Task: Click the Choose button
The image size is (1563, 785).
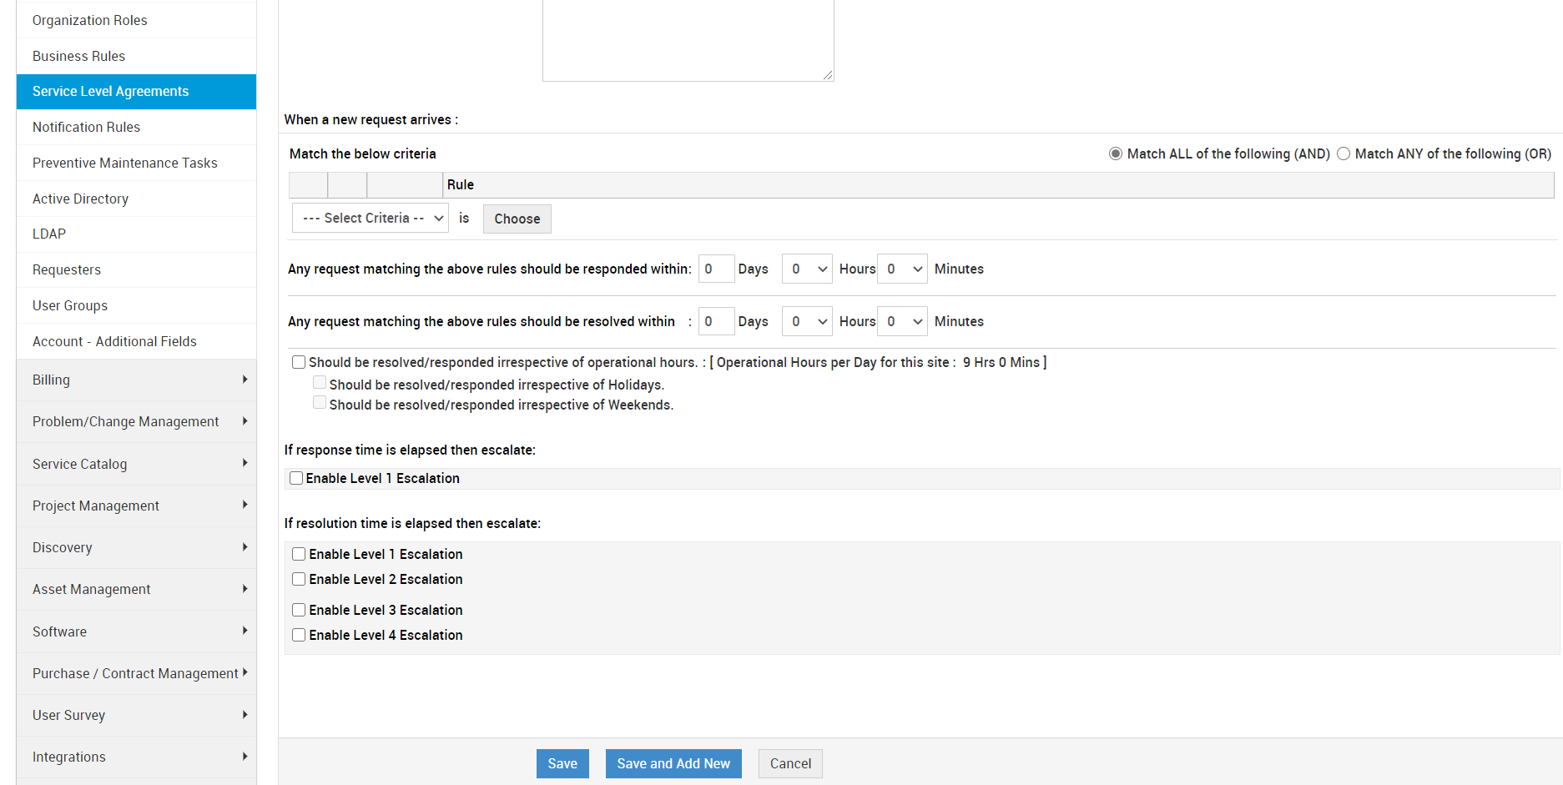Action: [517, 219]
